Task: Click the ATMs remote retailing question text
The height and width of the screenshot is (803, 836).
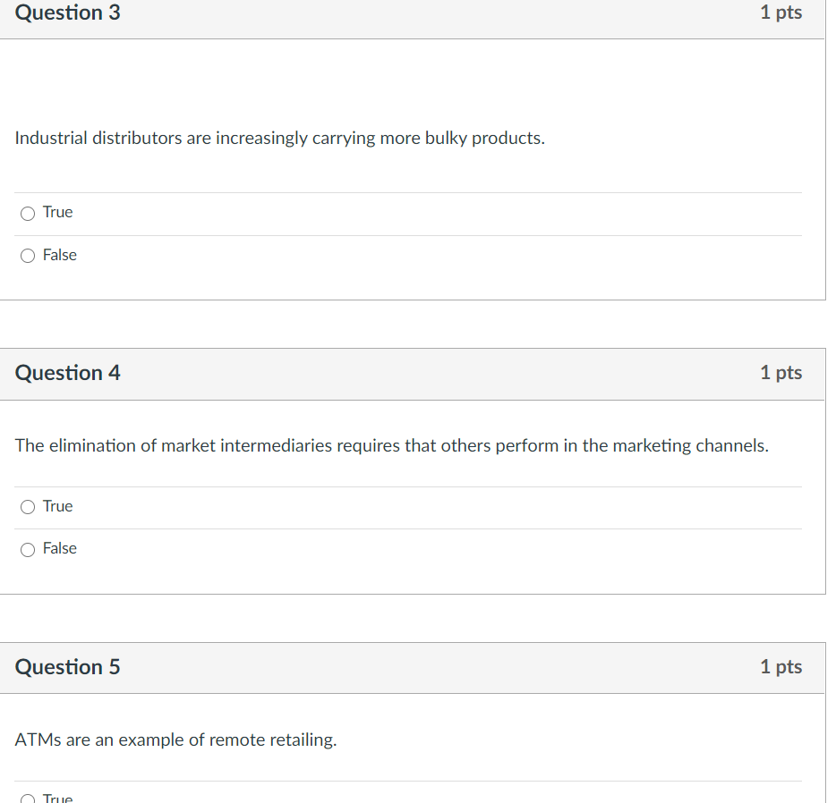Action: point(175,740)
